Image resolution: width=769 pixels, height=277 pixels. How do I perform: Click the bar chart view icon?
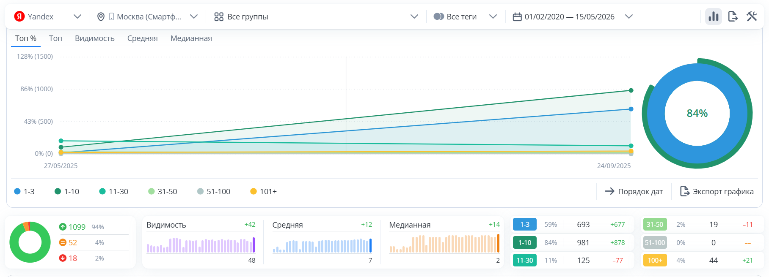713,16
